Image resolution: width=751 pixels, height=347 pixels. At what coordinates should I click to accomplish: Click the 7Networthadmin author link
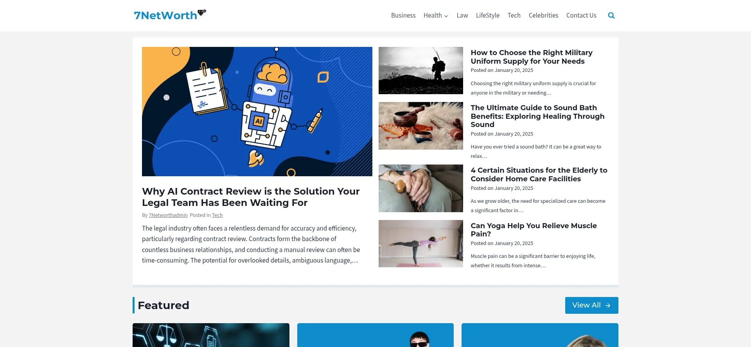point(168,215)
